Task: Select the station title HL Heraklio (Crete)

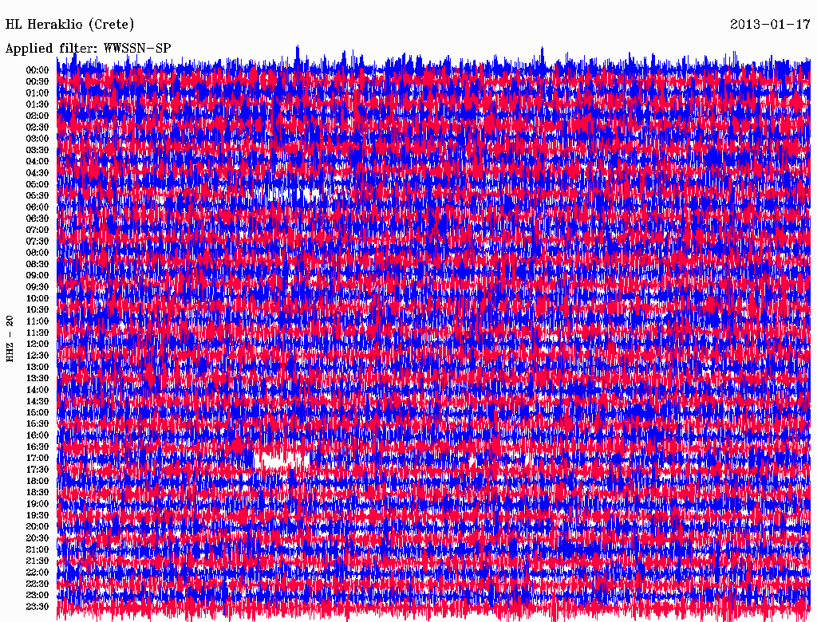Action: pyautogui.click(x=69, y=24)
